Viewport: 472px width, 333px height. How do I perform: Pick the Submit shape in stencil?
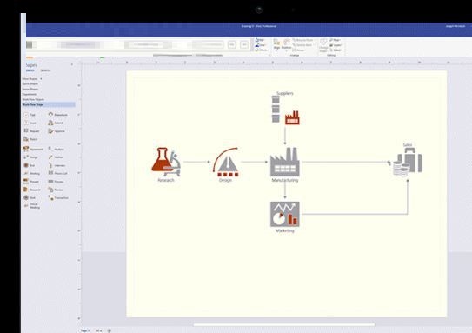click(x=56, y=123)
